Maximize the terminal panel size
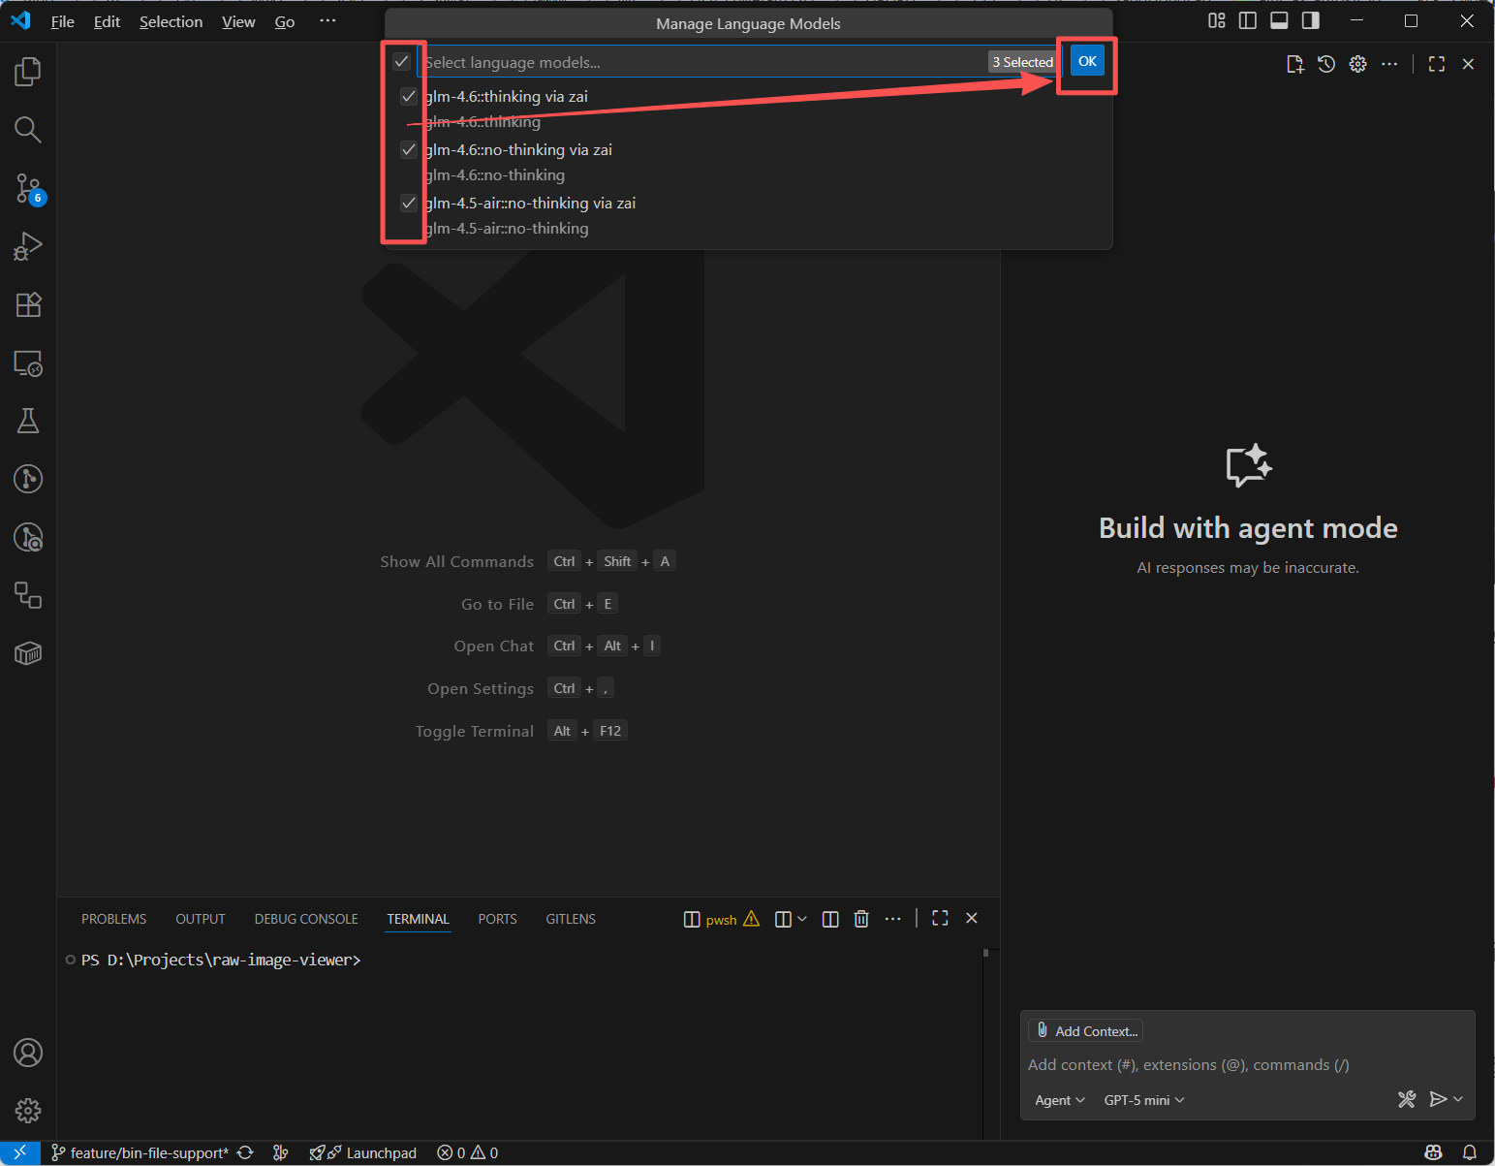The height and width of the screenshot is (1166, 1495). (x=940, y=919)
